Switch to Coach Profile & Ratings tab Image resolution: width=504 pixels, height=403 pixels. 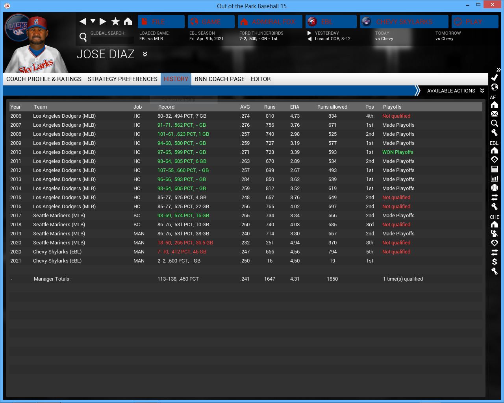(x=44, y=79)
